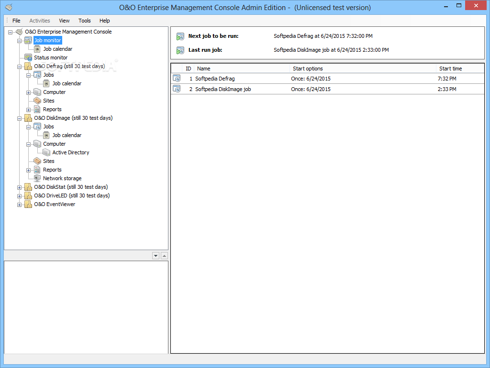
Task: Click the Job monitor tree icon
Action: click(x=28, y=40)
